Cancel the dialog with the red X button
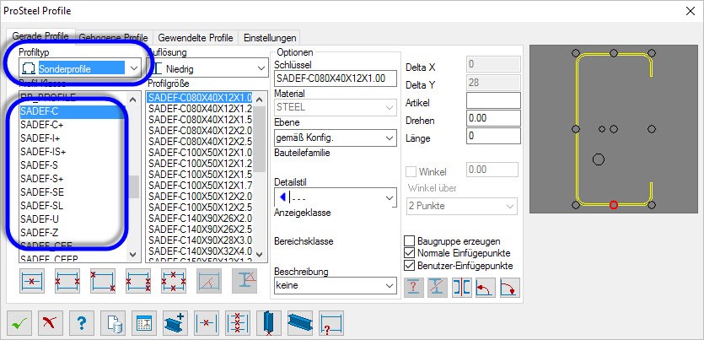This screenshot has width=704, height=340. click(51, 323)
